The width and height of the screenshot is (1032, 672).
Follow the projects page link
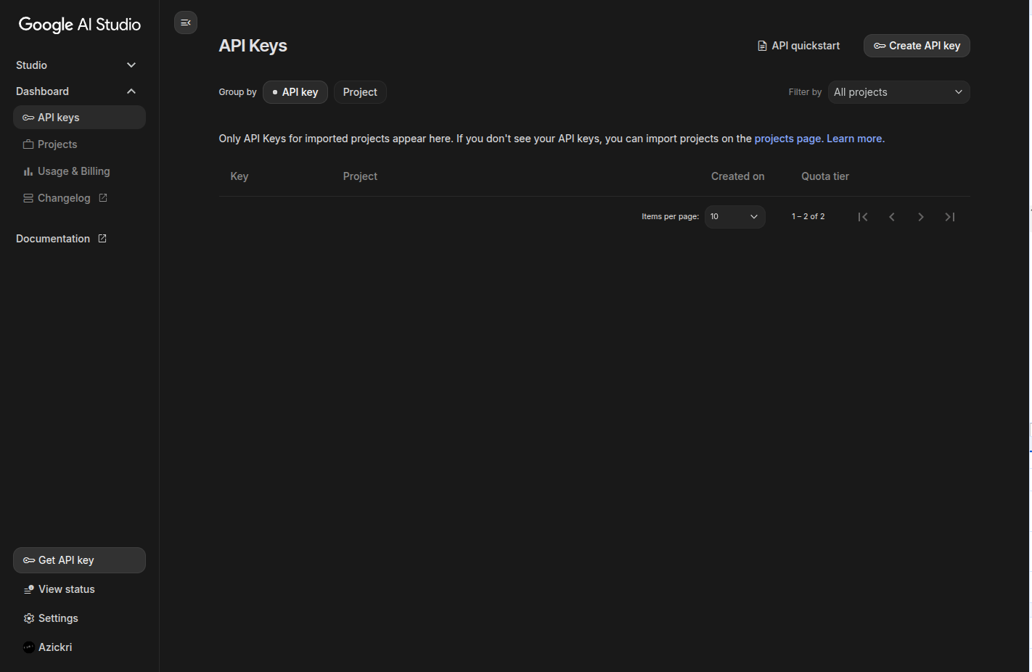click(x=787, y=139)
